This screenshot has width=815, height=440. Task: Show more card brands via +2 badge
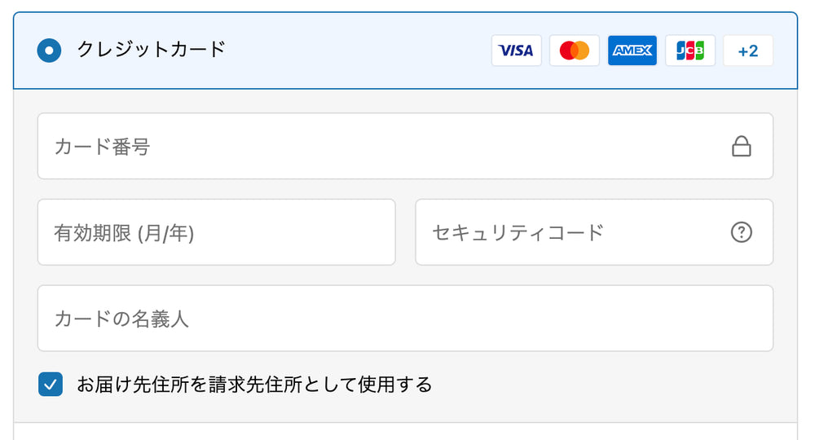click(x=748, y=51)
